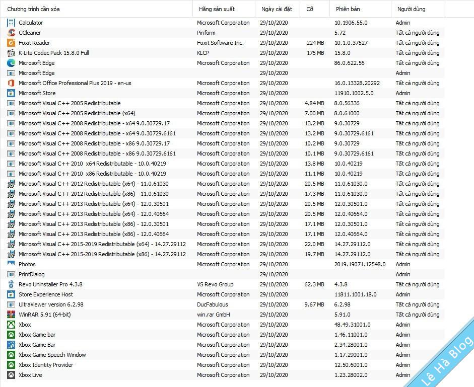474x387 pixels.
Task: Select 'Visual C++ 2012 Redistributable (x86) - 11.0.61030'
Action: click(x=93, y=194)
